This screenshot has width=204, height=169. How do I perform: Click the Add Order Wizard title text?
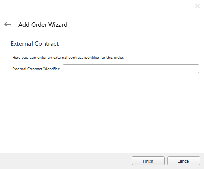point(43,25)
